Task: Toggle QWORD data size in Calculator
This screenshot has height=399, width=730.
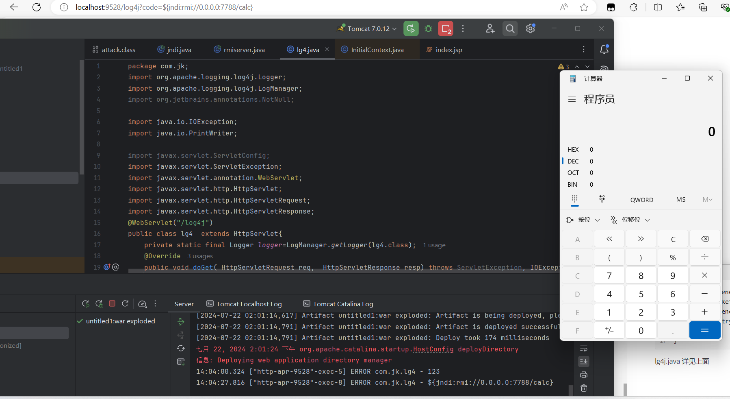Action: click(x=642, y=200)
